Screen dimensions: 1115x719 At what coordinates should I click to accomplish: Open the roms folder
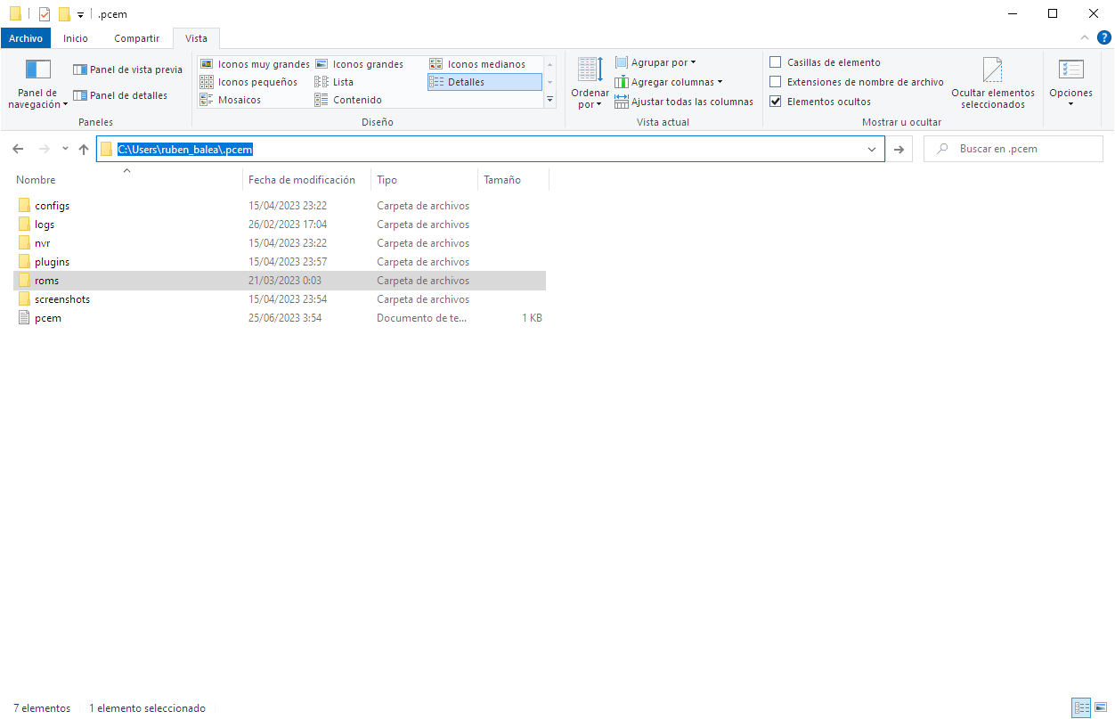[45, 280]
